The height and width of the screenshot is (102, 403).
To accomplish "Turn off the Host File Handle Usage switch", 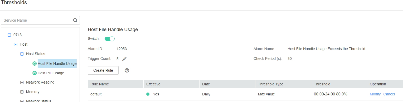I will coord(110,39).
